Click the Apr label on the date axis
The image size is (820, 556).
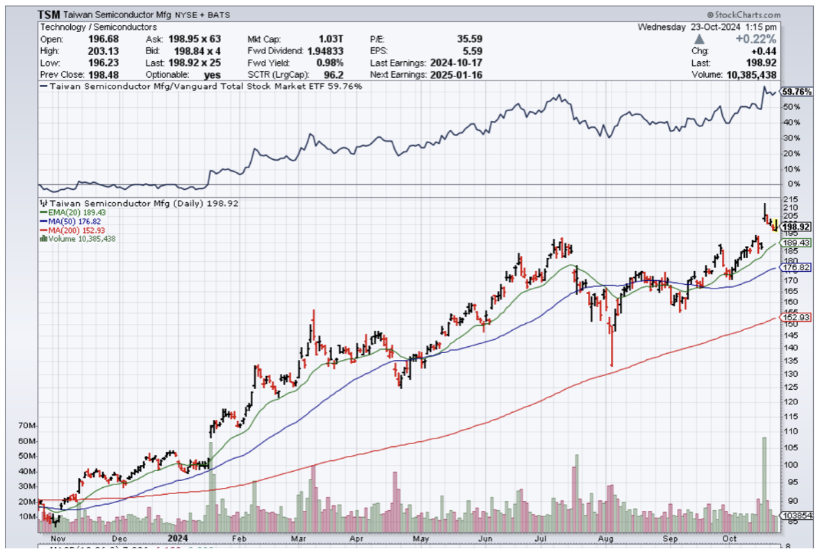pyautogui.click(x=356, y=539)
